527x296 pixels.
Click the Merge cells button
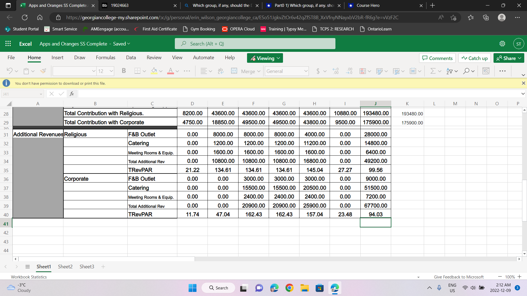click(245, 71)
